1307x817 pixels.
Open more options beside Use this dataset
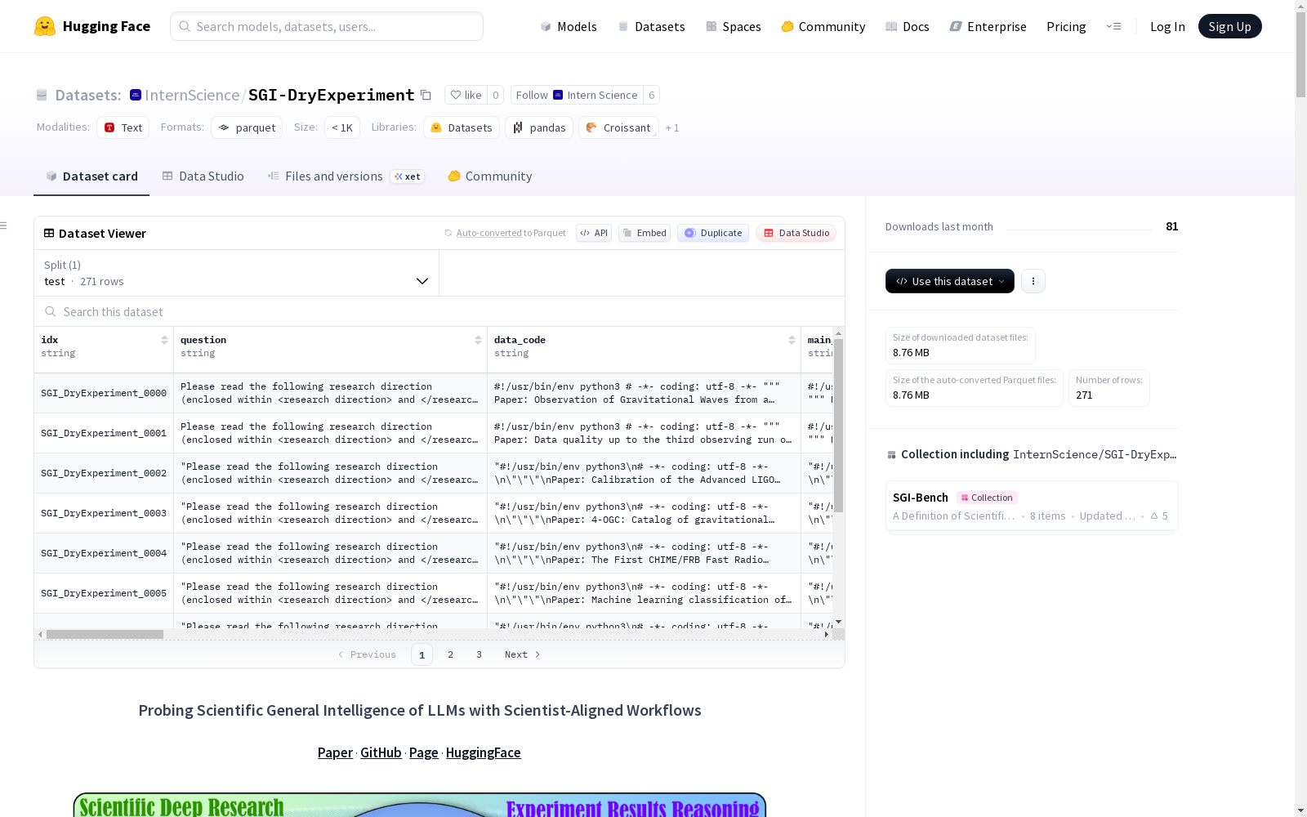click(1033, 281)
